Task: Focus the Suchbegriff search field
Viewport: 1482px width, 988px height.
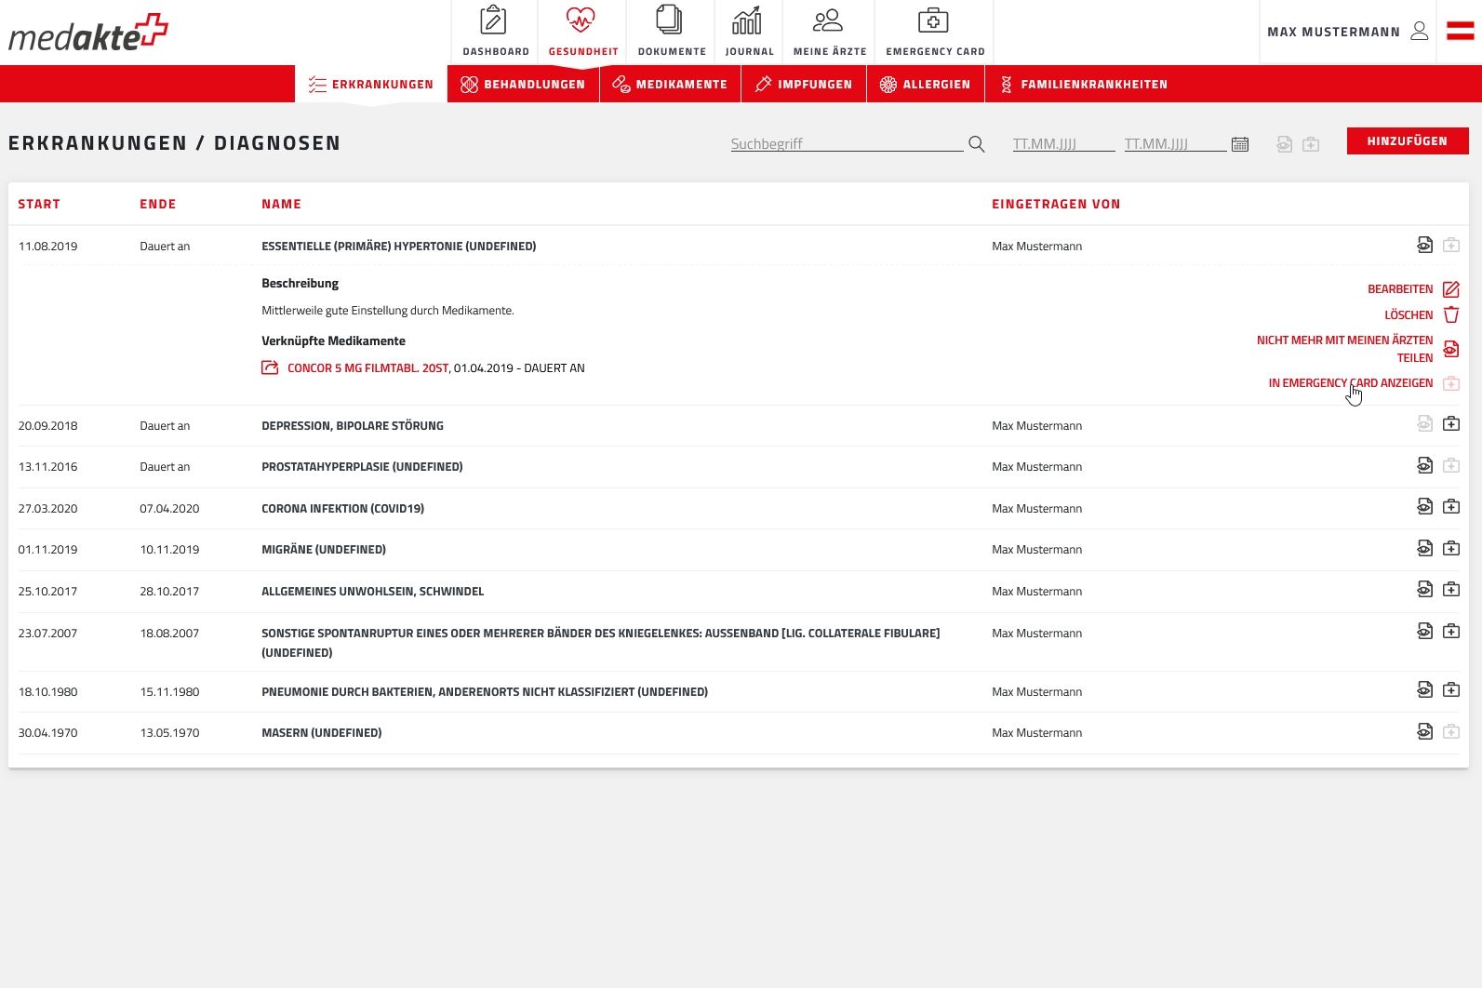Action: [847, 143]
